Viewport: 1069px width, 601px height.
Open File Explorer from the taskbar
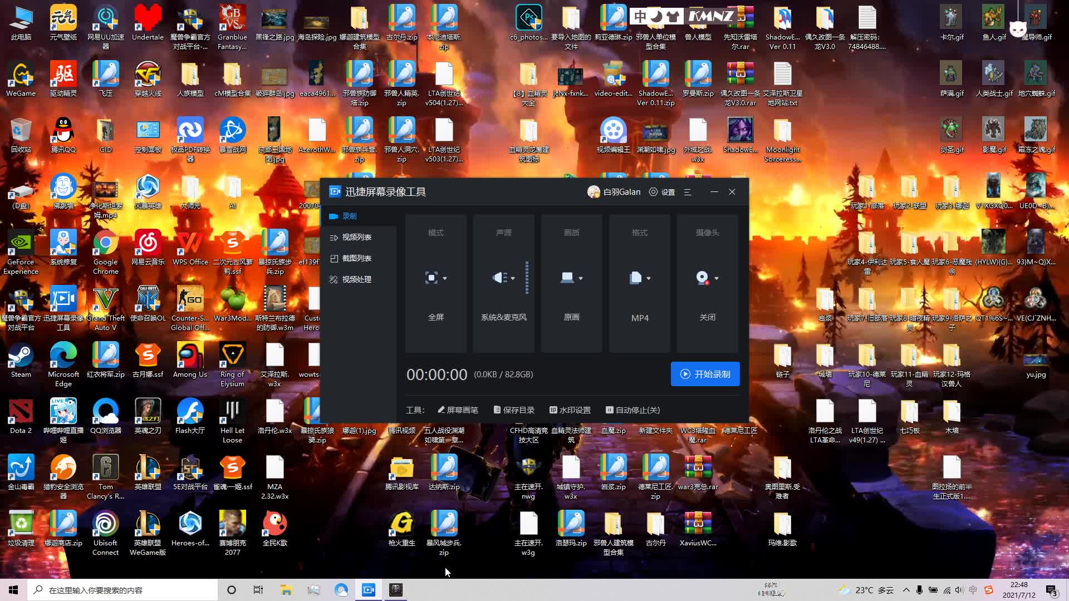click(286, 590)
